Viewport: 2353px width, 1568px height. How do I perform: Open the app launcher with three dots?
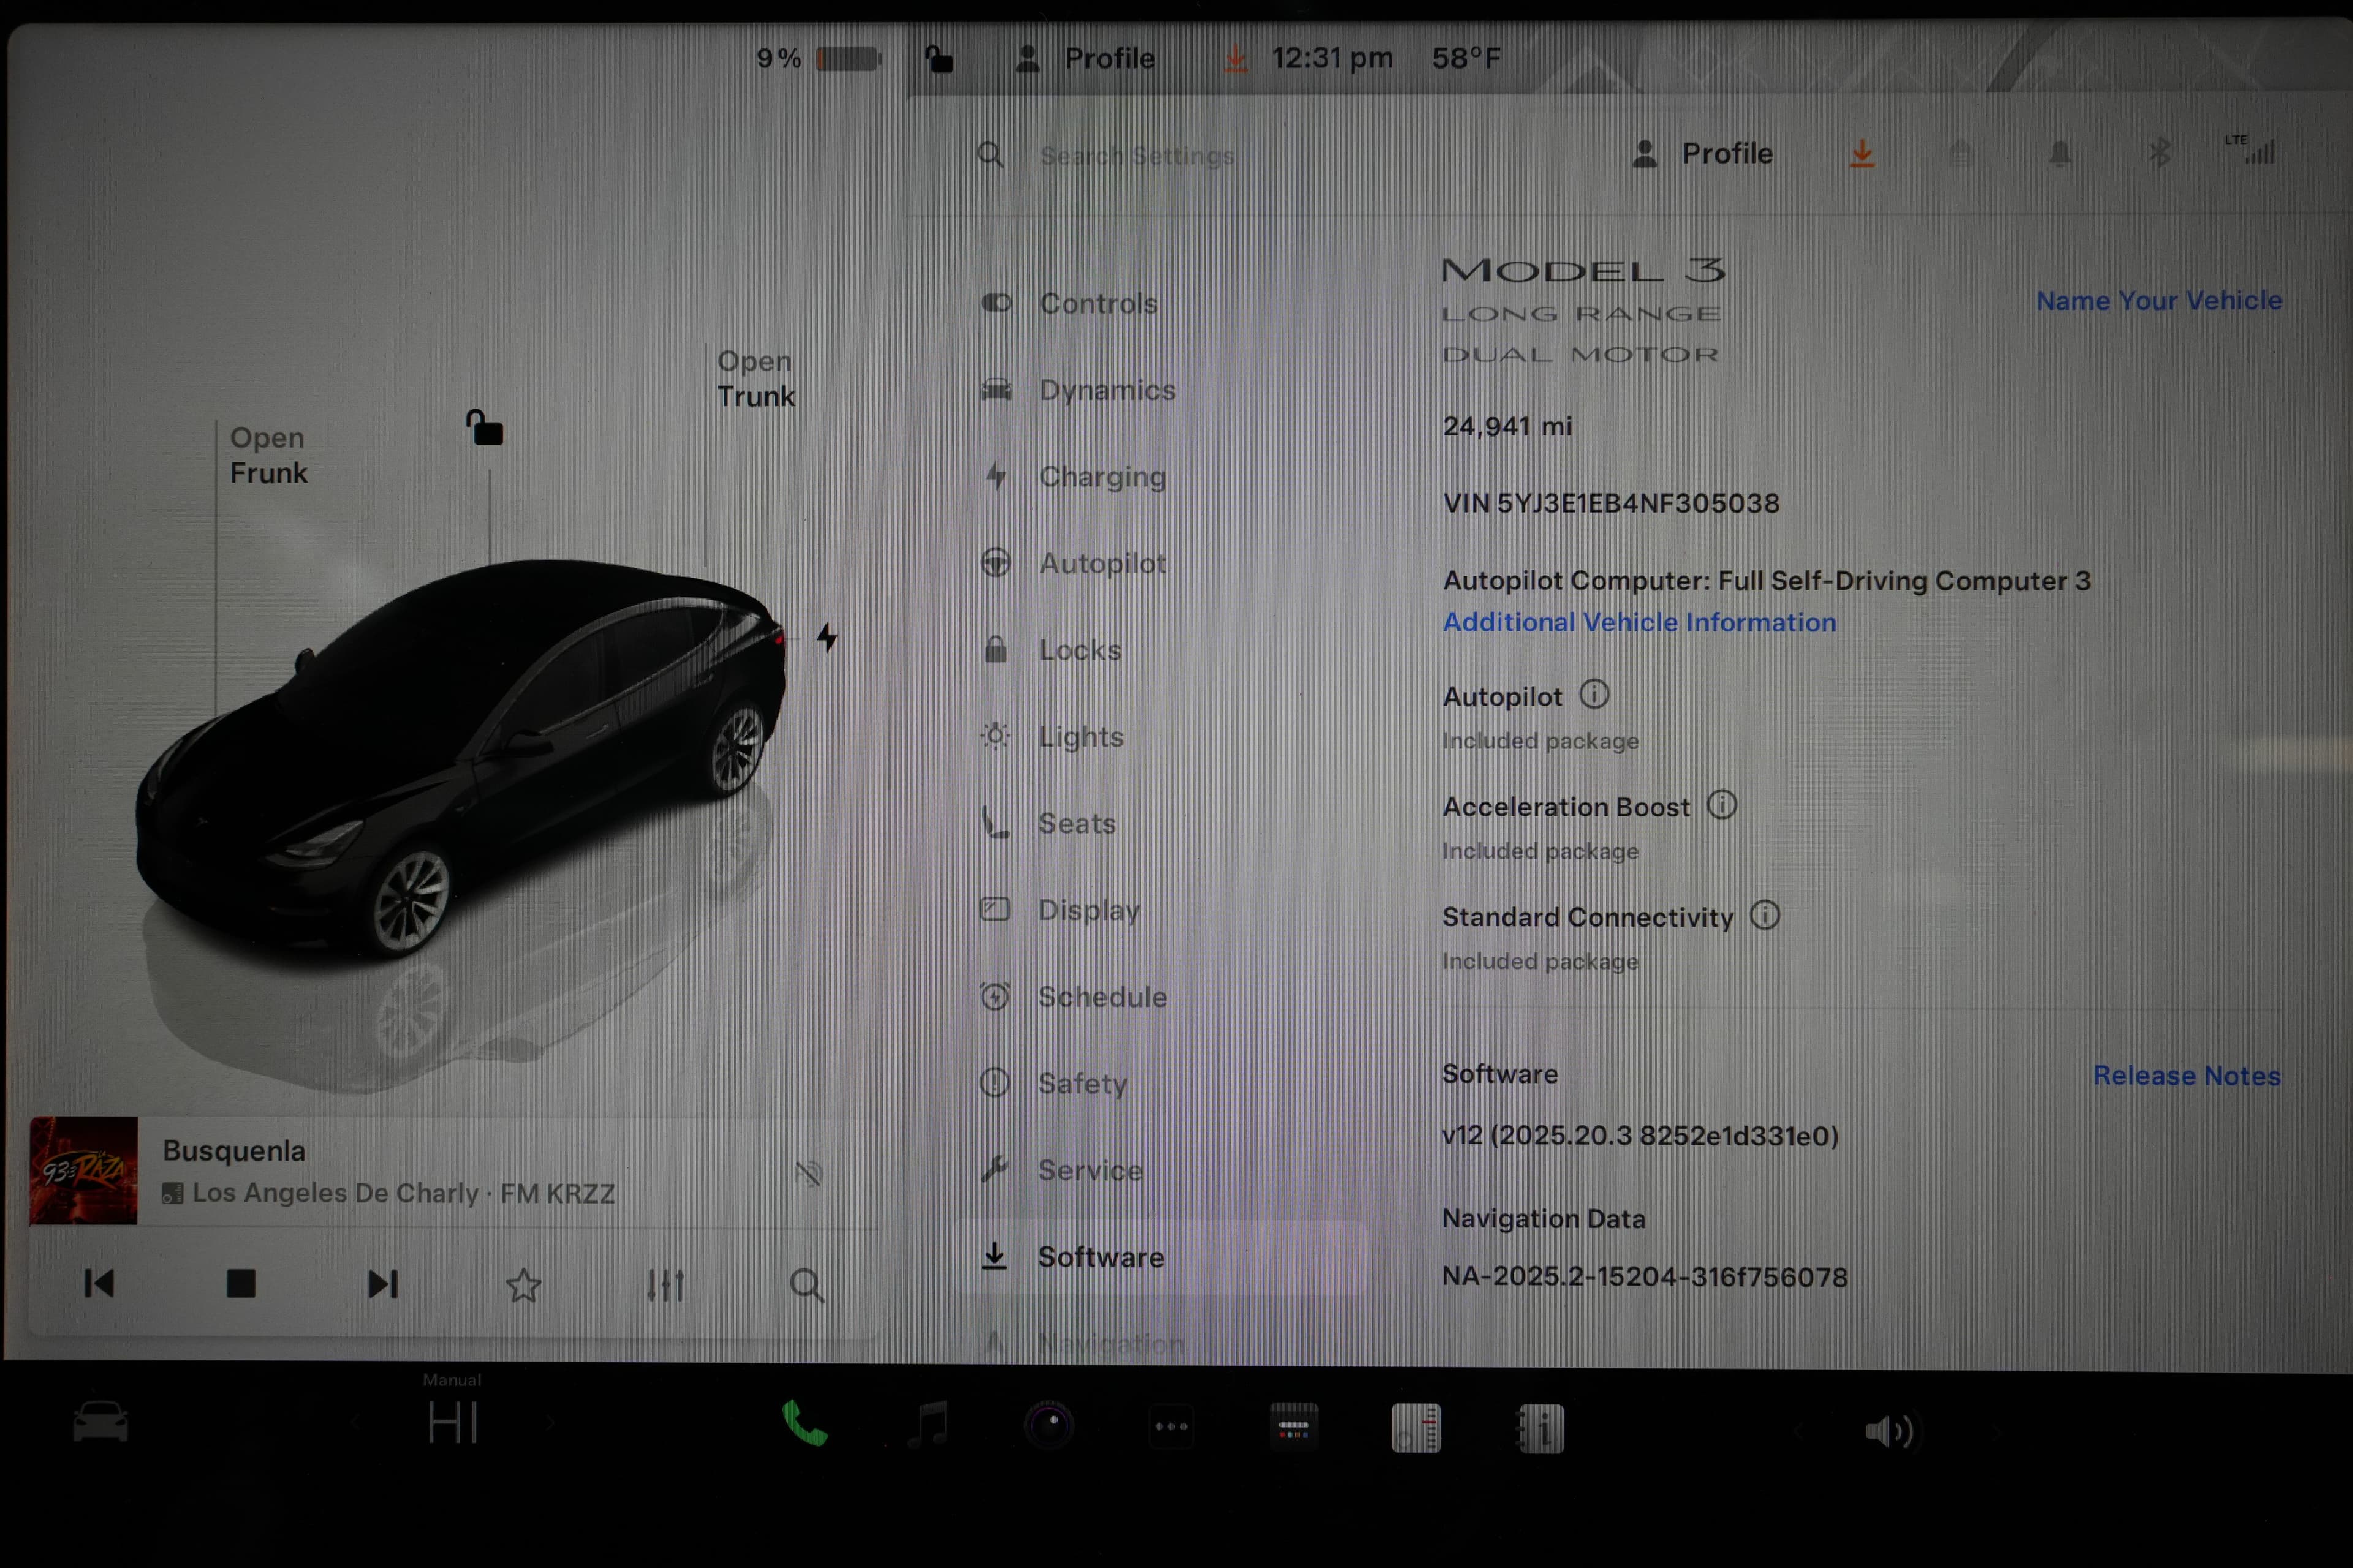(1170, 1425)
